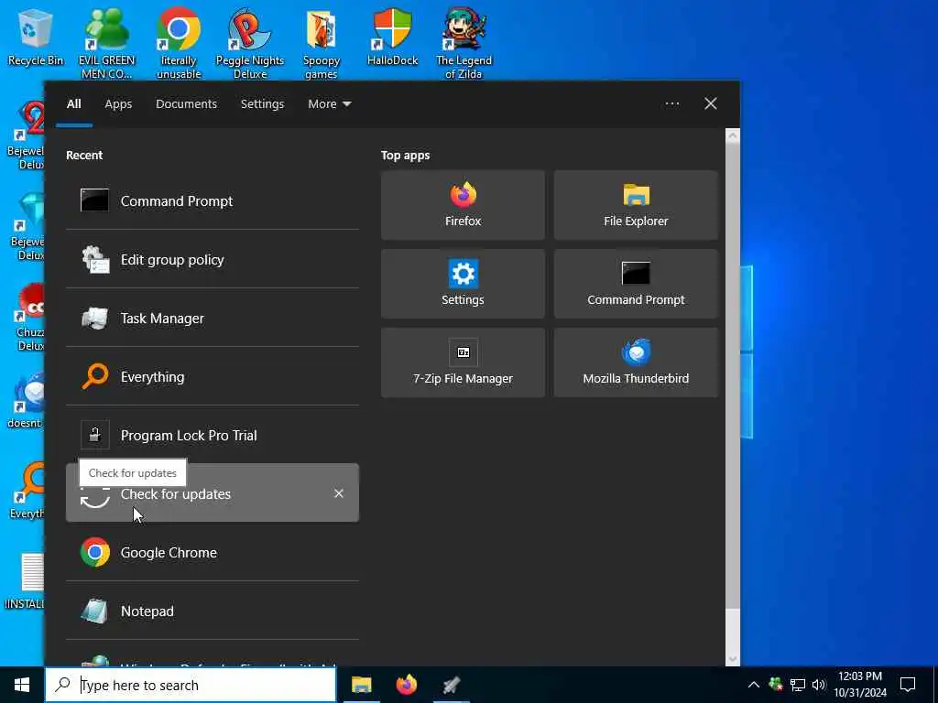938x703 pixels.
Task: Select Check for updates recent item
Action: point(213,493)
